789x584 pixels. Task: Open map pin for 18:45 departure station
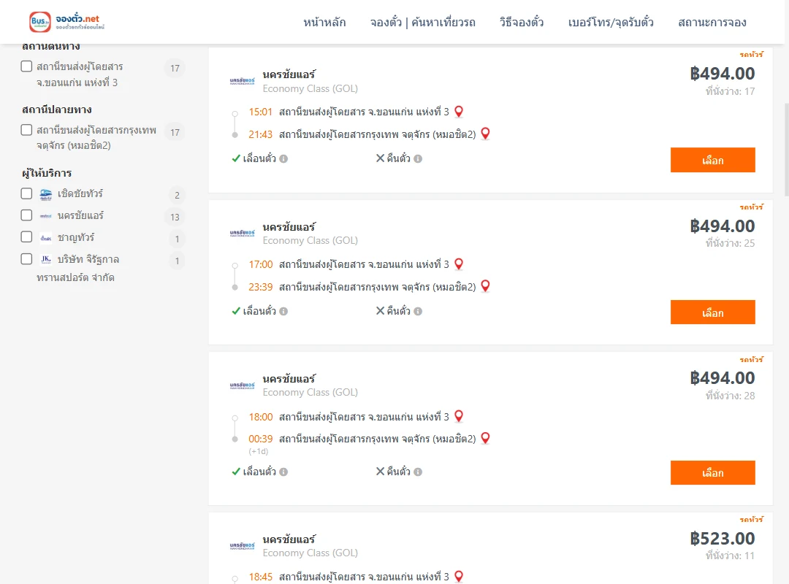click(459, 577)
